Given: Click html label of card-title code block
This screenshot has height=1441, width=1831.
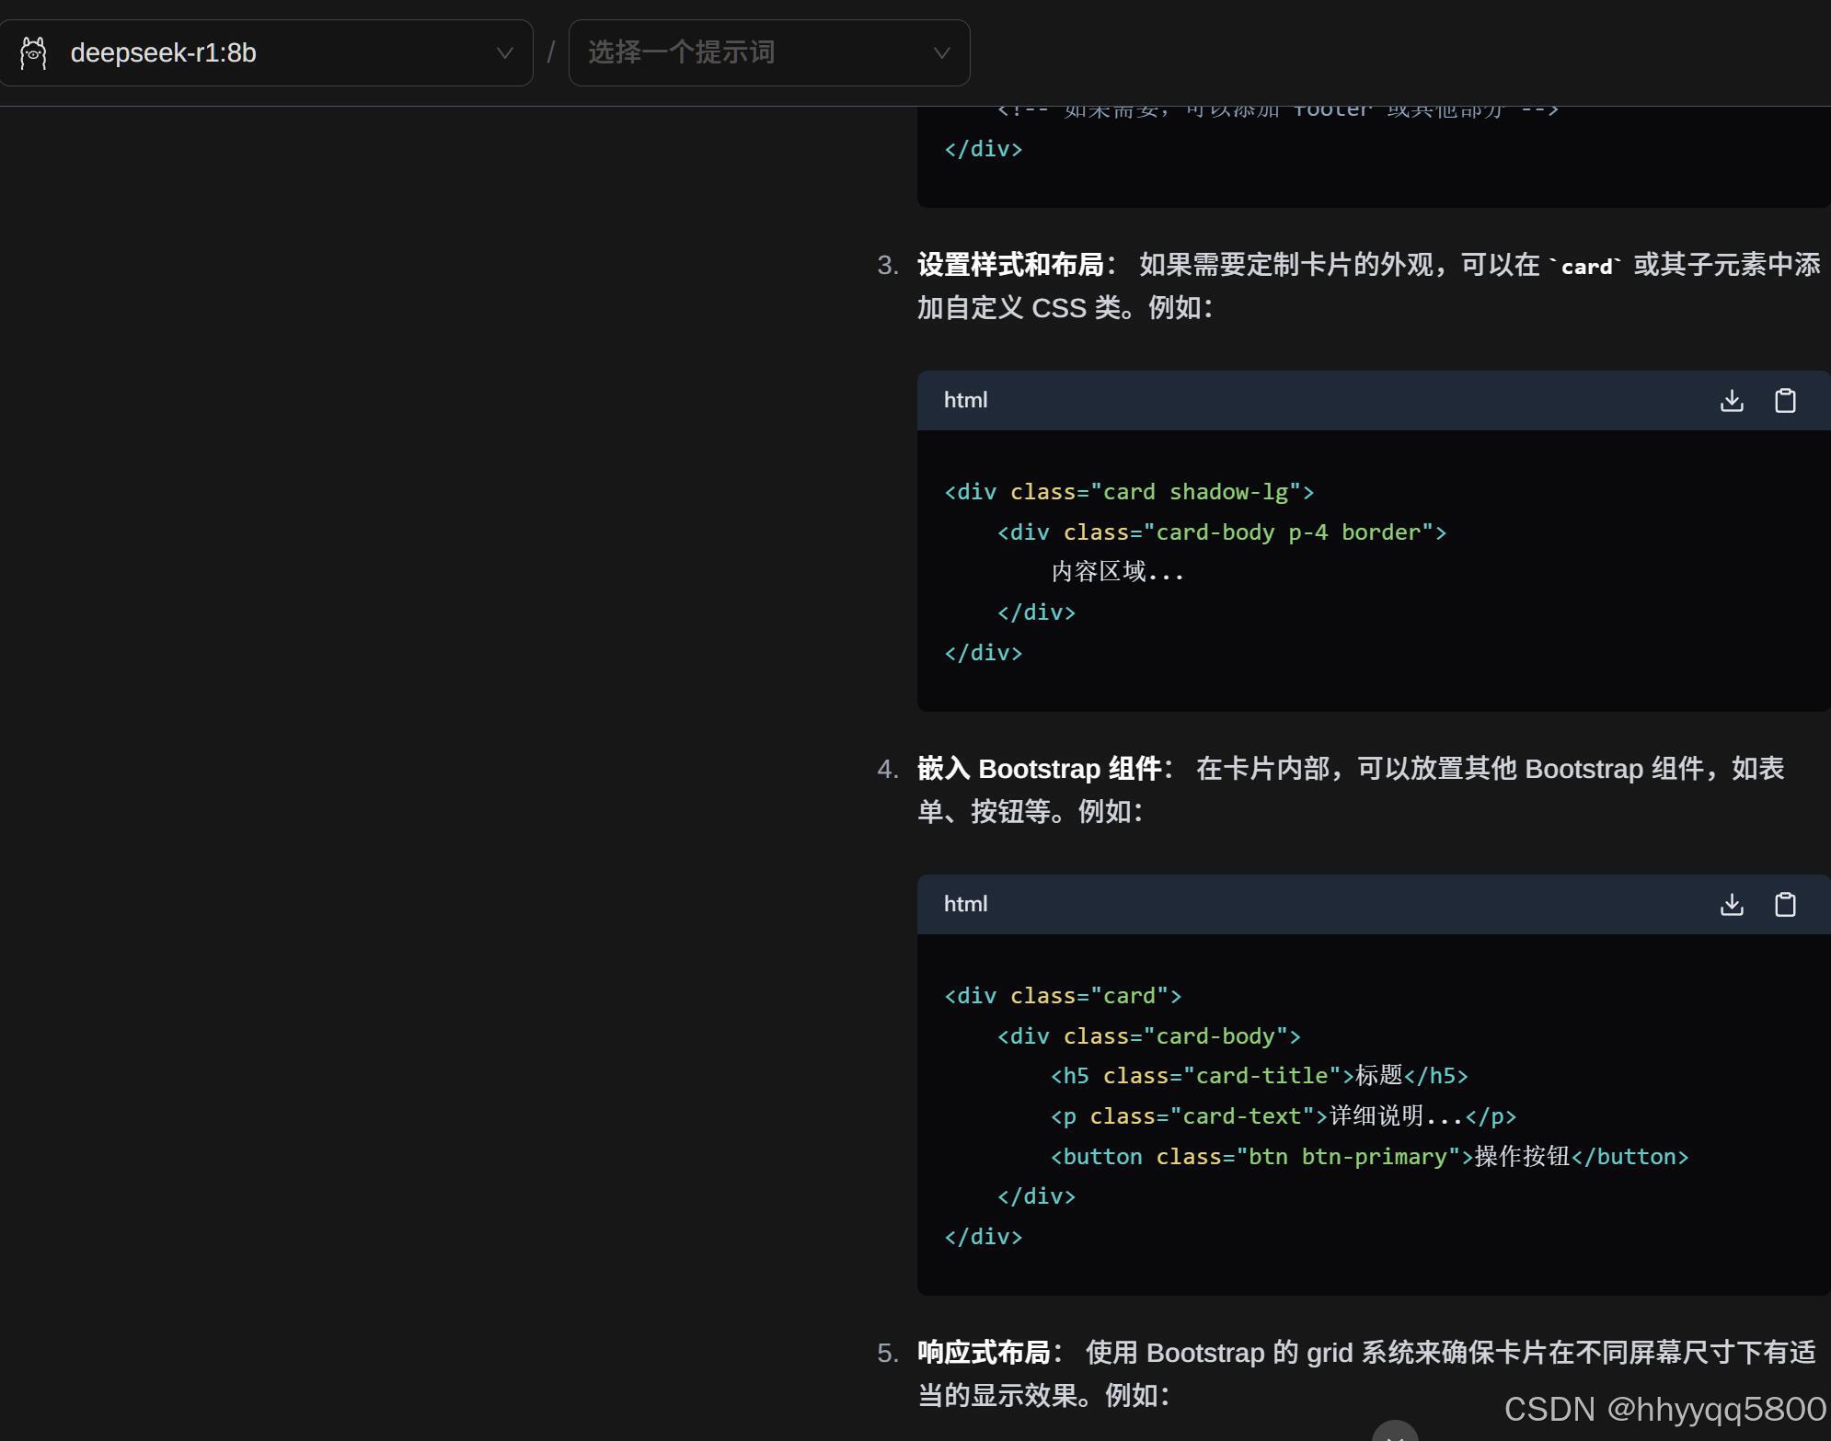Looking at the screenshot, I should [965, 905].
